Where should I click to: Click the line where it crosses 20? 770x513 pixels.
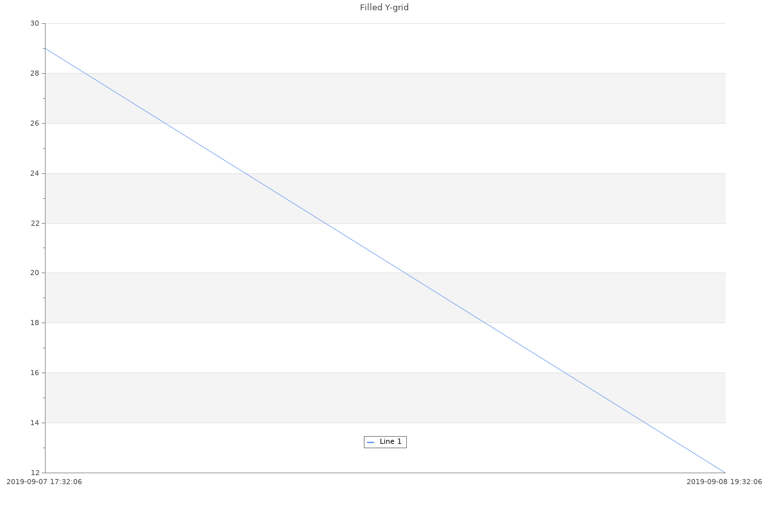coord(406,273)
